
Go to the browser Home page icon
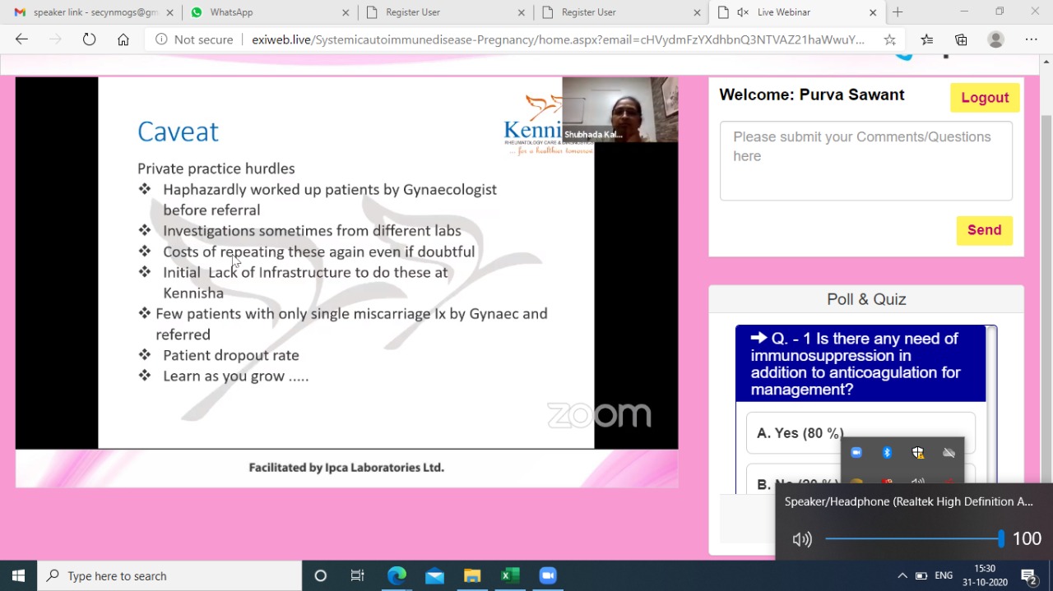[123, 39]
